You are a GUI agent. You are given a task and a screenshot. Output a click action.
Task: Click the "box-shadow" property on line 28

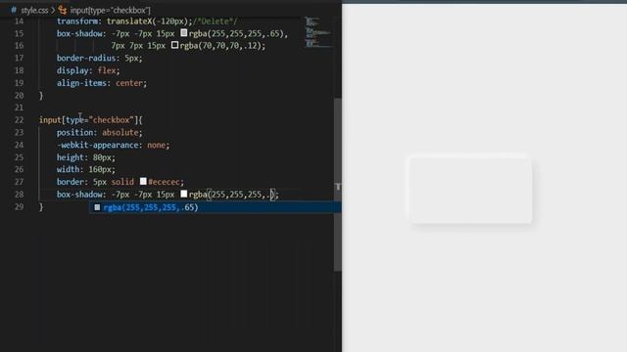79,195
